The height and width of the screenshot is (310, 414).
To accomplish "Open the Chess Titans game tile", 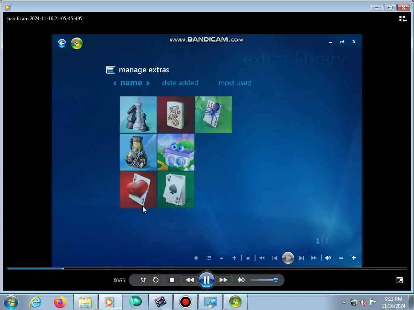I will coord(138,114).
